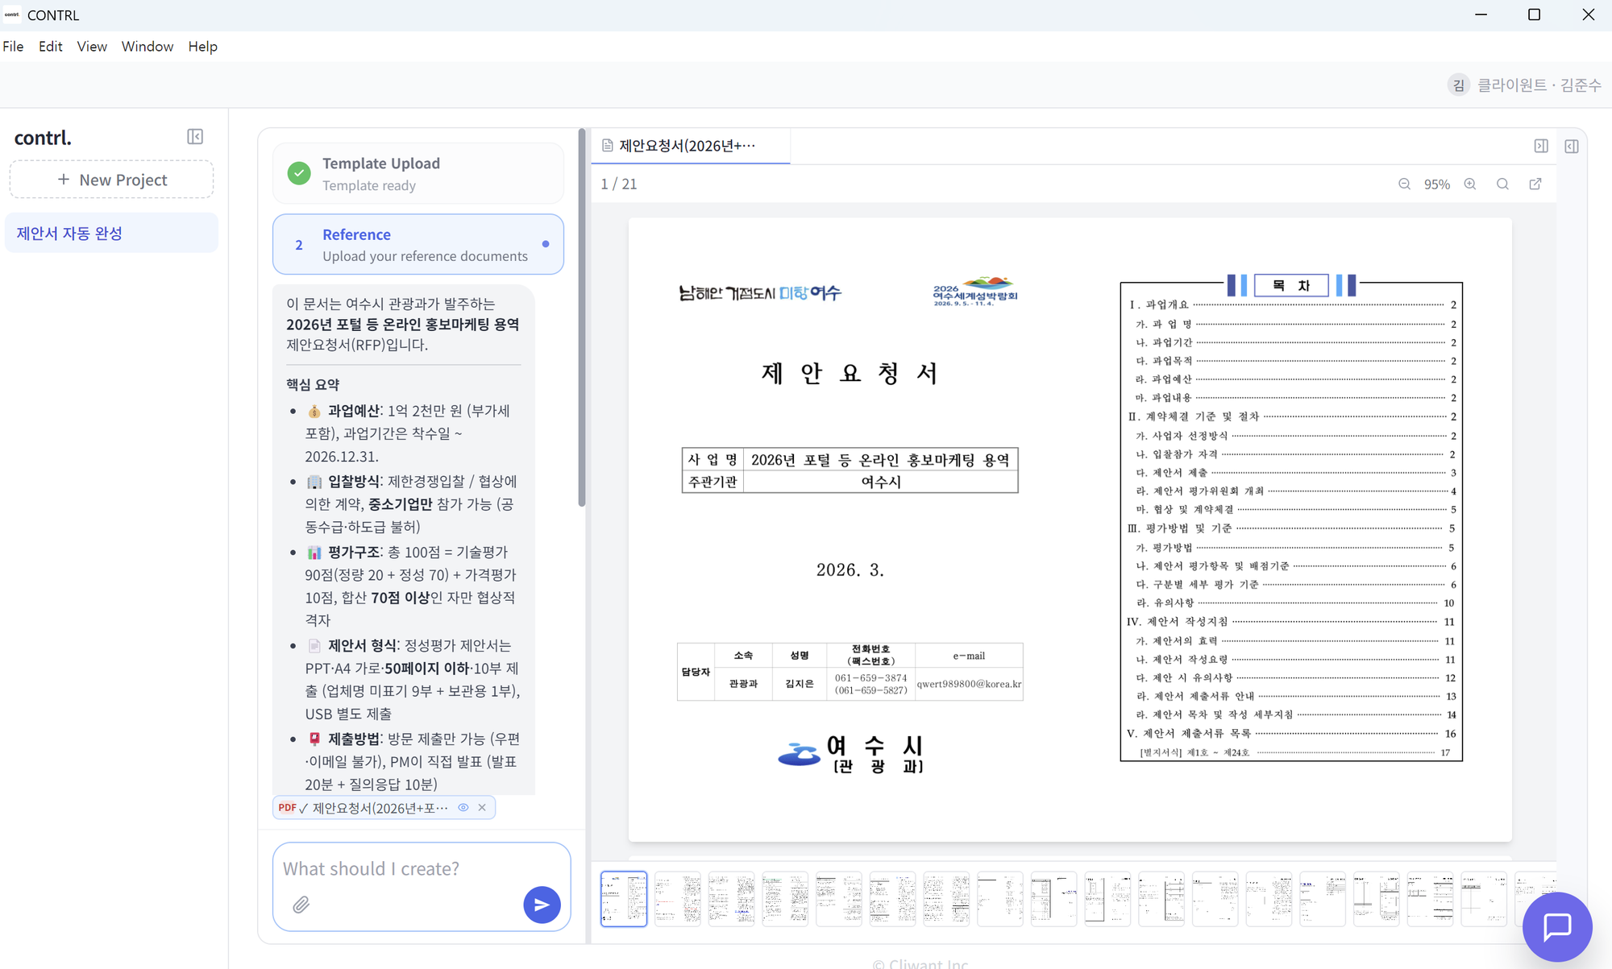Expand the Template Upload step
This screenshot has width=1612, height=969.
(x=418, y=173)
